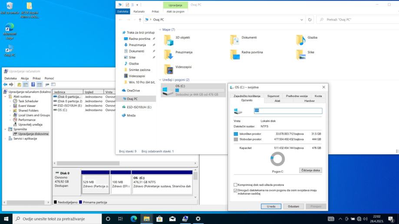
Task: Open the ACER Aspire folder on desktop
Action: pos(30,10)
